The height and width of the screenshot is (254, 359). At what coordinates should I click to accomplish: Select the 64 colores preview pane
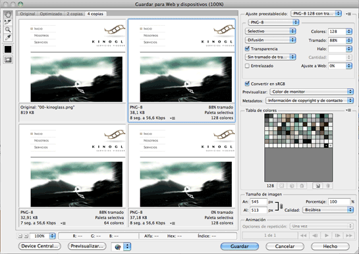click(72, 176)
